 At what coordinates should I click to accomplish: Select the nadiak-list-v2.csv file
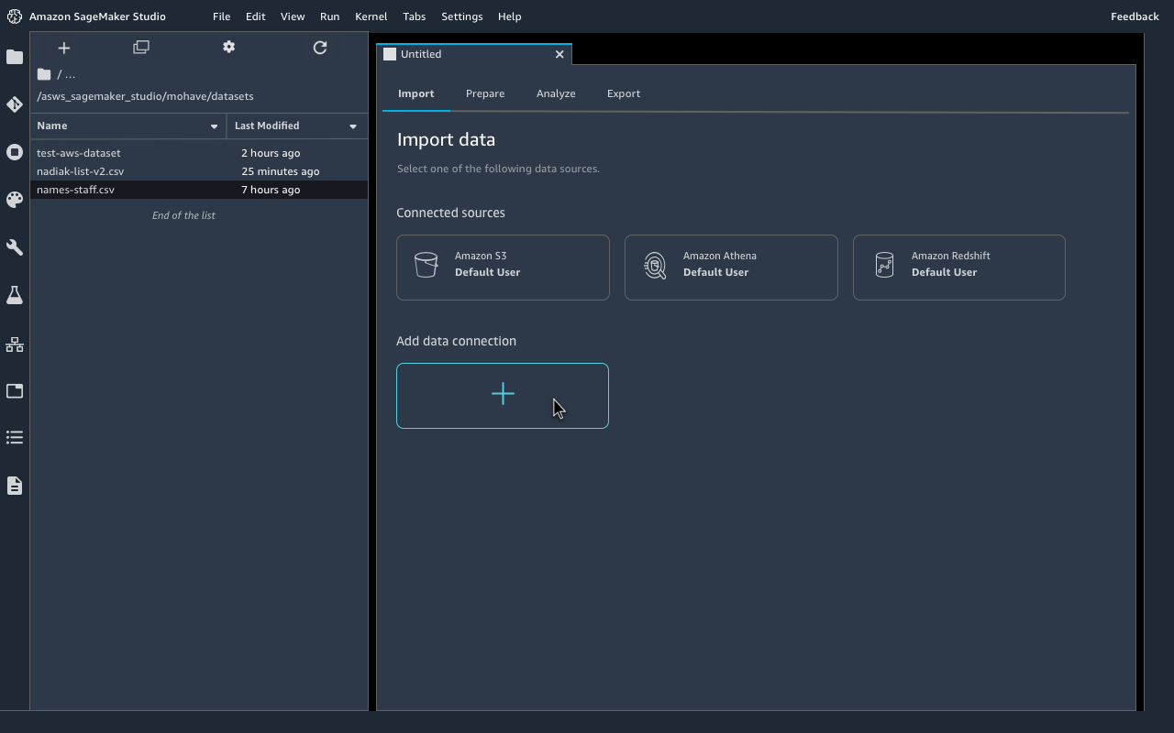(81, 171)
